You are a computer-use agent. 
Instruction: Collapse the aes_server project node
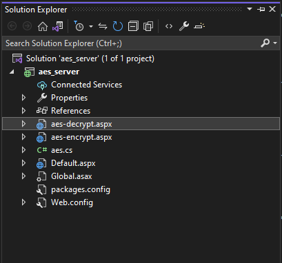click(x=12, y=72)
